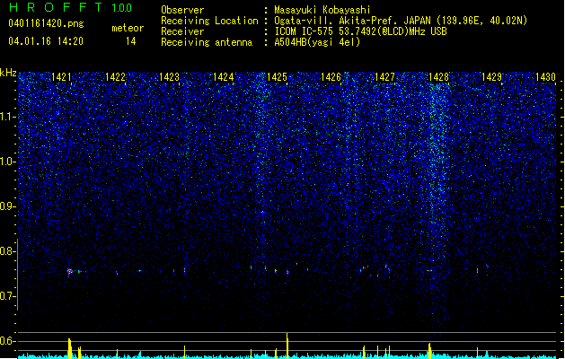Click the 1422 time marker
The image size is (565, 359).
[115, 77]
